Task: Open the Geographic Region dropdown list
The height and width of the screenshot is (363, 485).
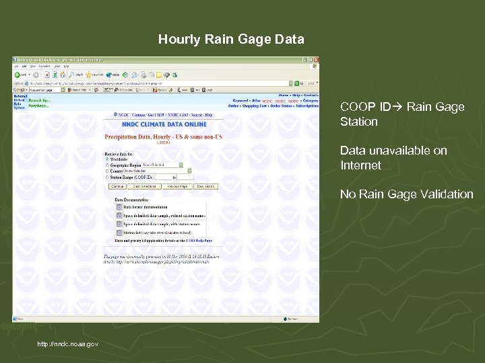Action: click(x=163, y=165)
